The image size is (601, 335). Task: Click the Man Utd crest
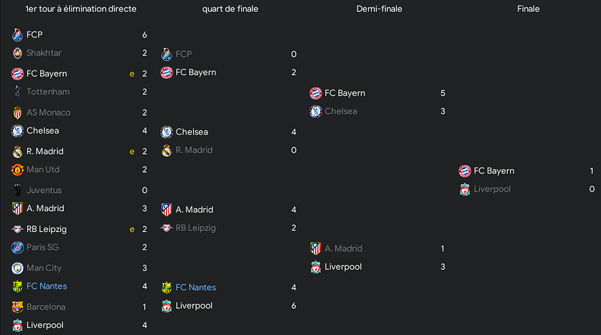[17, 170]
